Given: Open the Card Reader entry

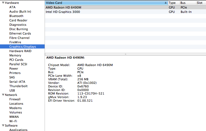Looking at the screenshot, I should pos(18,20).
